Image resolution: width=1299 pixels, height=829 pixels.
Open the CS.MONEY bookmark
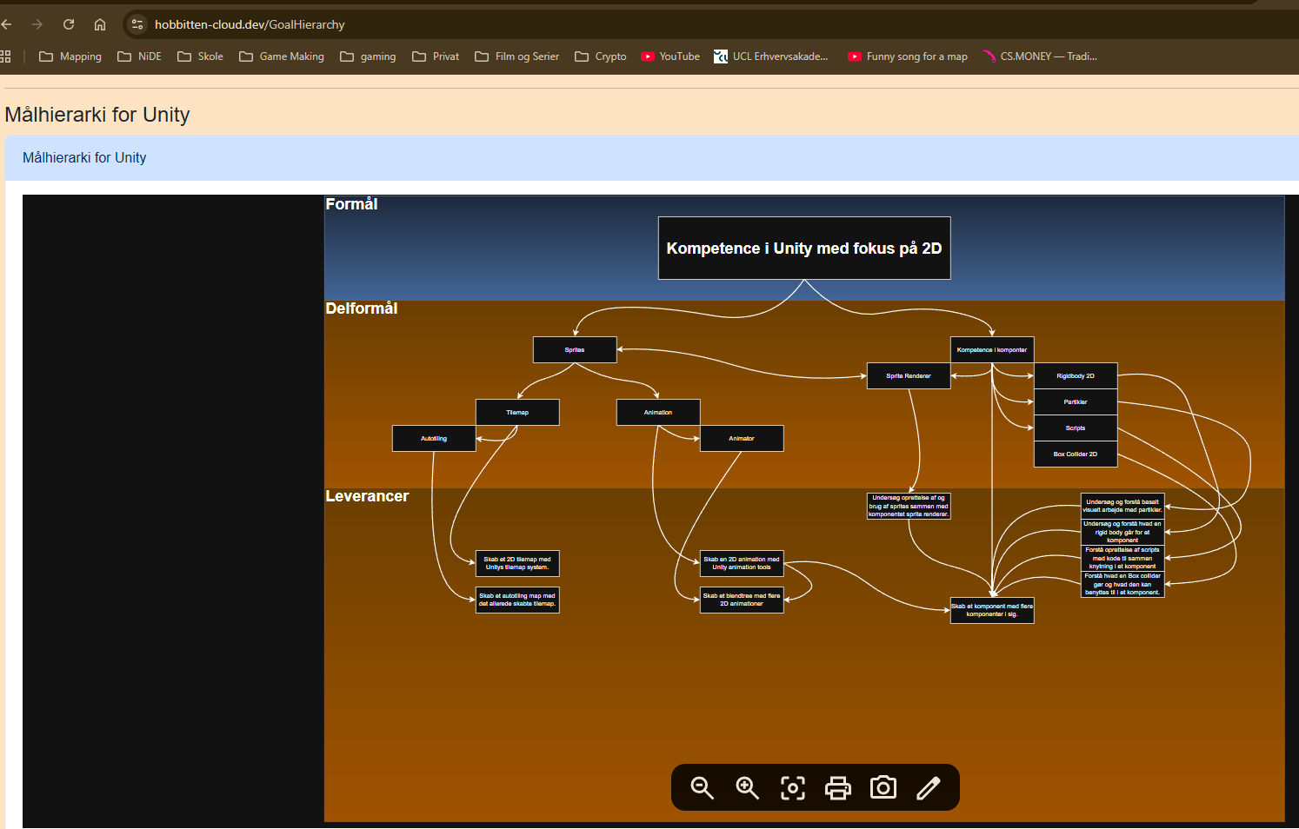pyautogui.click(x=1039, y=56)
